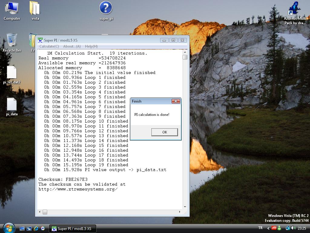Minimize the Super PI window
The image size is (310, 233).
[x=164, y=40]
